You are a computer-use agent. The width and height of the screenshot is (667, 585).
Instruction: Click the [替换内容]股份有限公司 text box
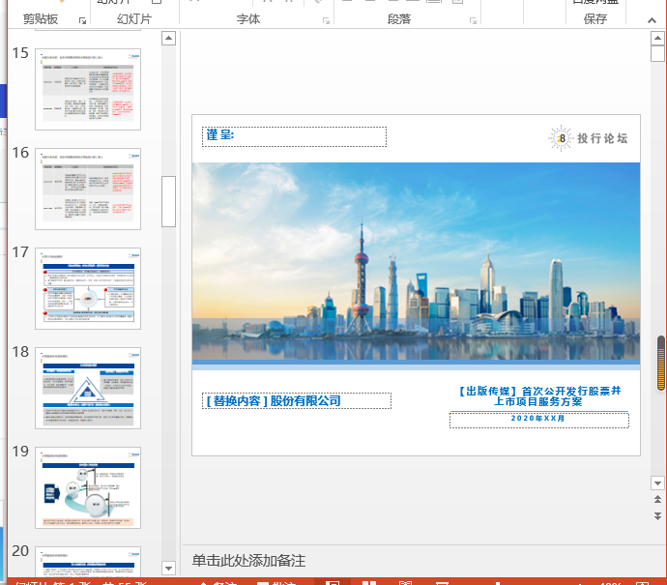pos(297,400)
